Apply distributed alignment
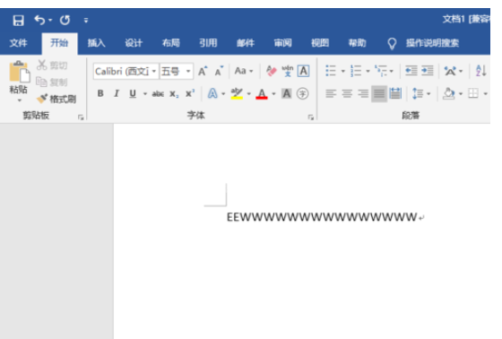 395,93
